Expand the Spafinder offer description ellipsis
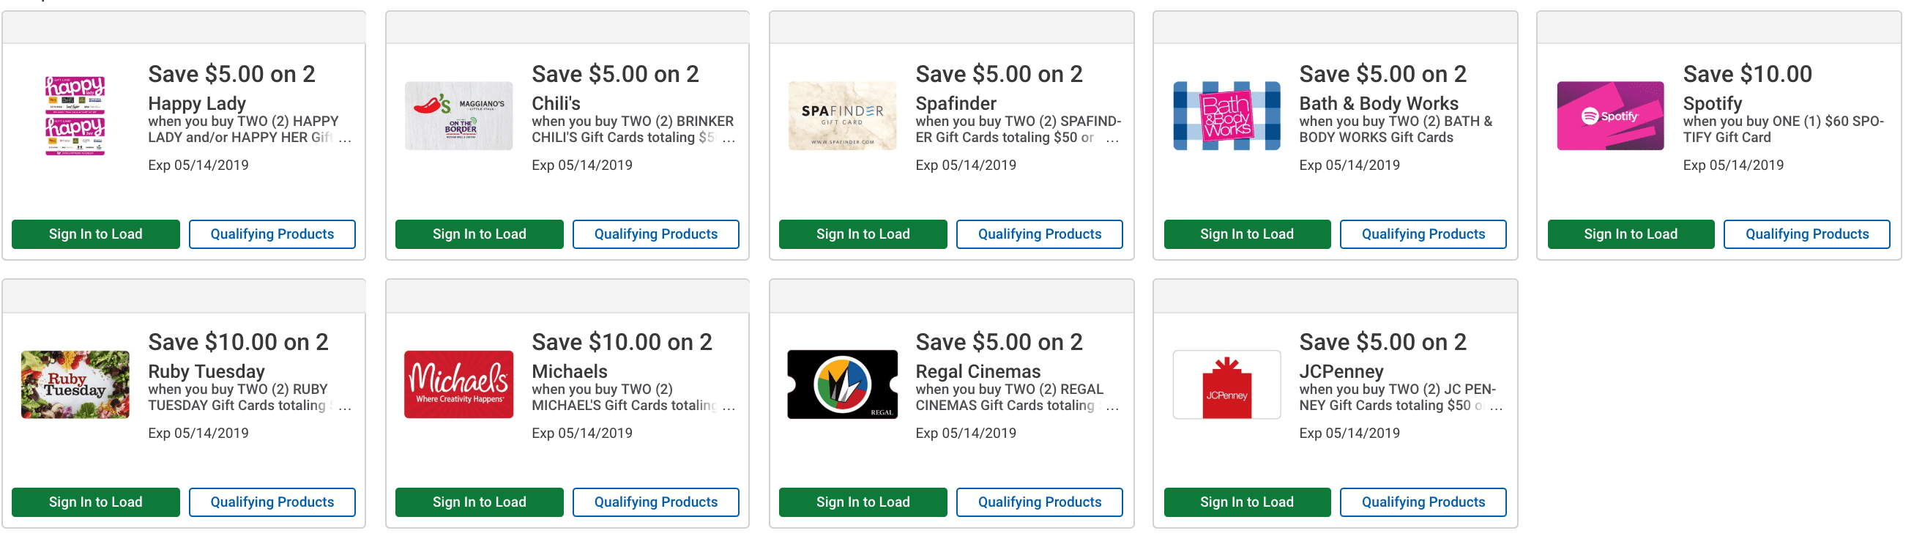Screen dimensions: 1914x536 tap(1112, 139)
